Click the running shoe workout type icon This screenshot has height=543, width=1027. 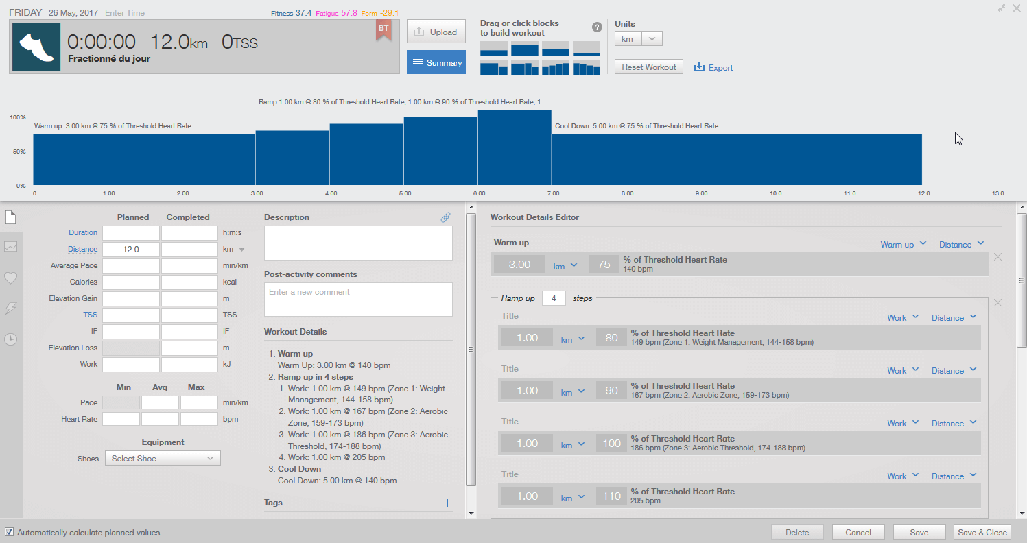(36, 47)
